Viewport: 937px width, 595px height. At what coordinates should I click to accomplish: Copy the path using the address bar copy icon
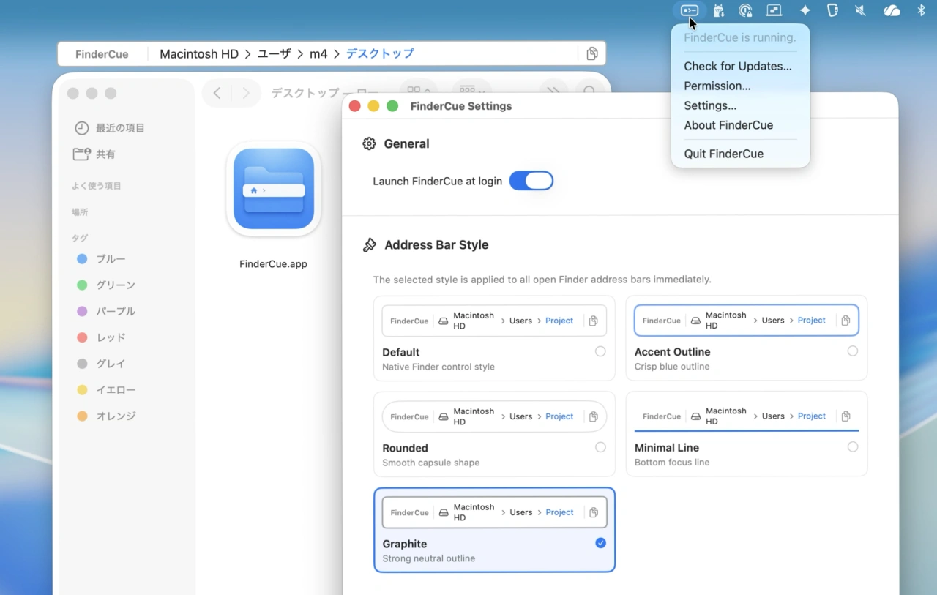(x=592, y=53)
